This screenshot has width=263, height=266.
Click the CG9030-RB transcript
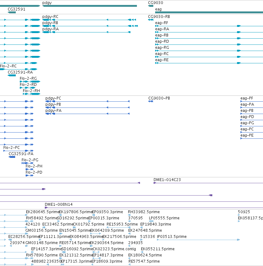click(151, 20)
